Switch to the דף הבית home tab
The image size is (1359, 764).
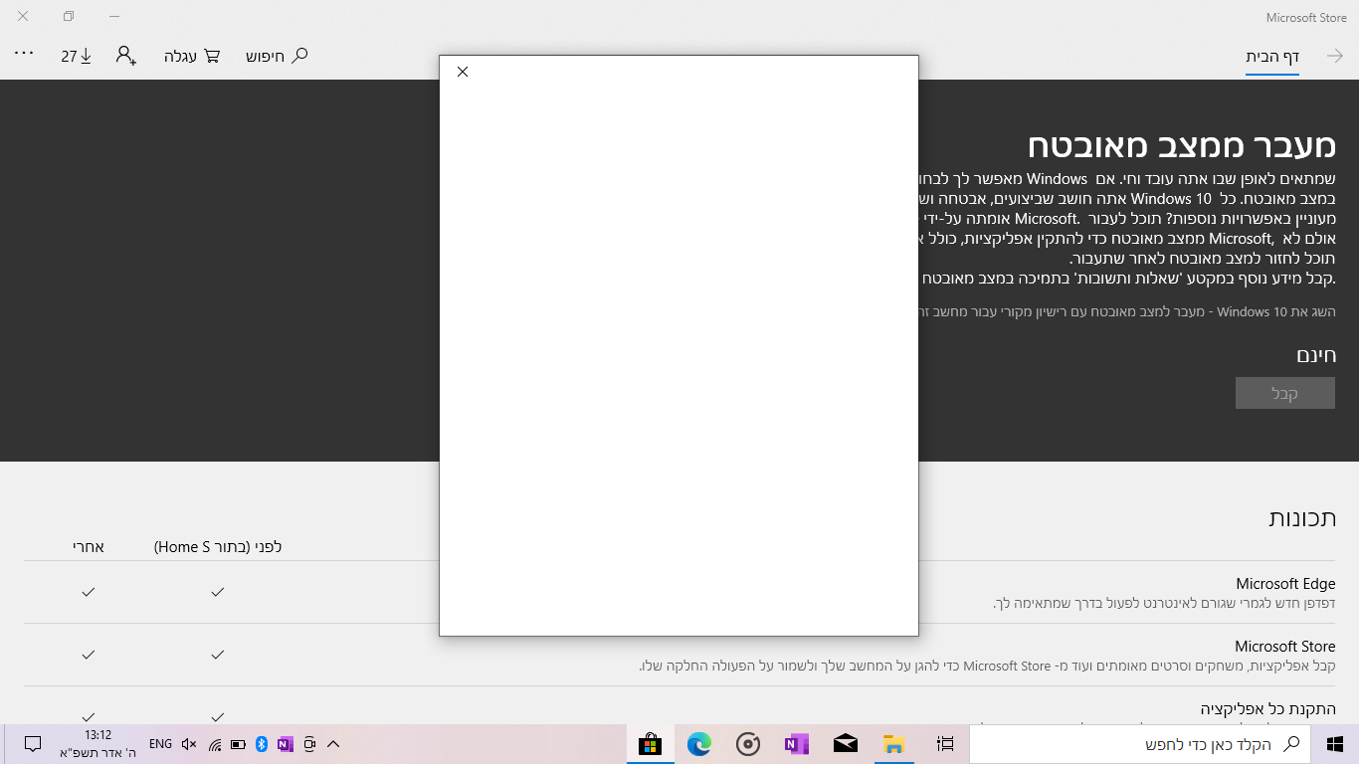[x=1272, y=57]
